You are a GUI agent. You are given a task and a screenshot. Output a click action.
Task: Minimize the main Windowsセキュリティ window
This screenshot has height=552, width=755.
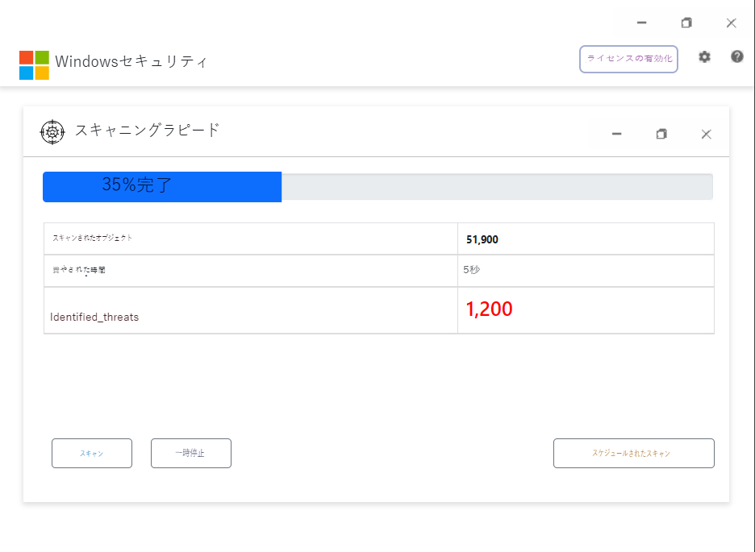click(641, 23)
